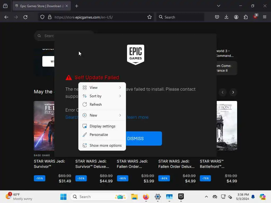Click the Firefox back arrow

click(6, 17)
